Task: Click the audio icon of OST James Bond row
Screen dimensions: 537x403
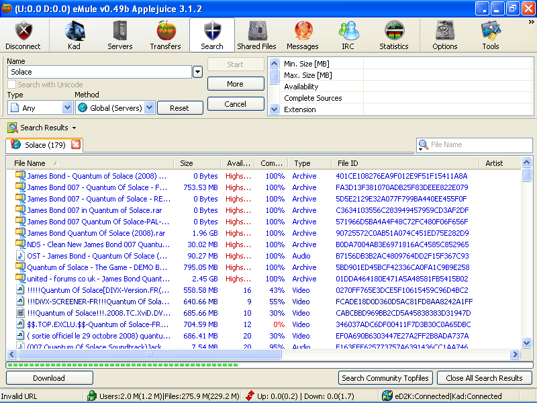Action: pyautogui.click(x=20, y=256)
